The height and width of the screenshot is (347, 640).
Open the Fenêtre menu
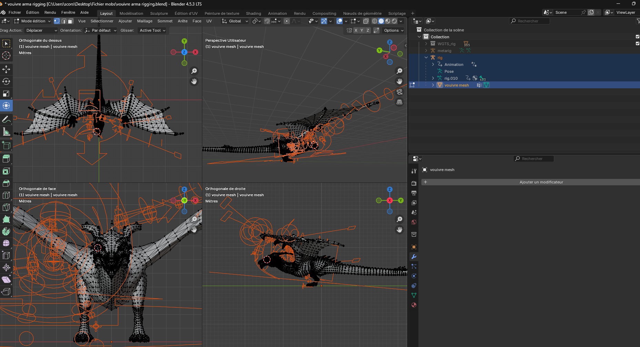pos(68,12)
